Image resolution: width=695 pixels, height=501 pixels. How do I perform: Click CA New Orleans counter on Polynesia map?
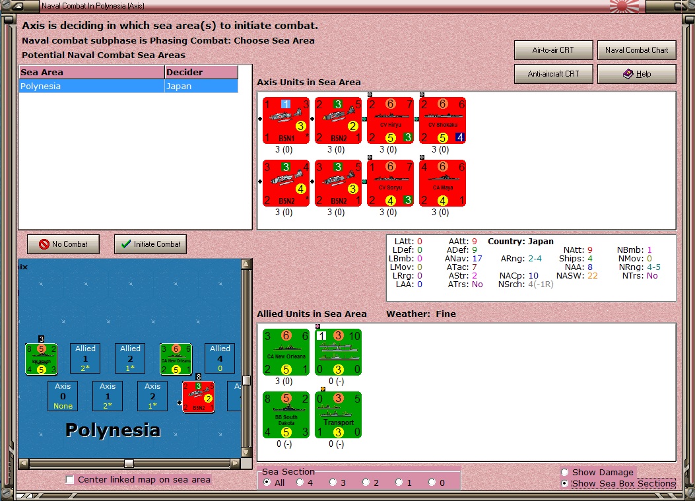point(176,358)
